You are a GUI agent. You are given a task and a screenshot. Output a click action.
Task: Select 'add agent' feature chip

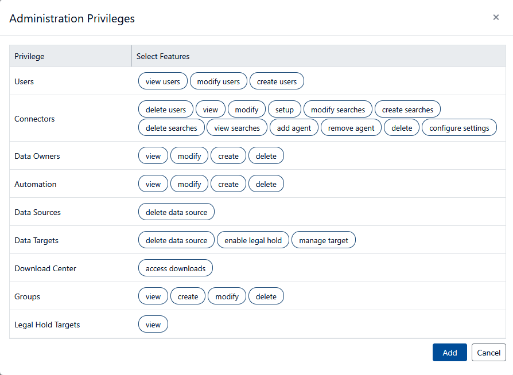coord(294,128)
